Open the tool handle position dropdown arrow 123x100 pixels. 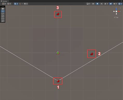pos(5,4)
